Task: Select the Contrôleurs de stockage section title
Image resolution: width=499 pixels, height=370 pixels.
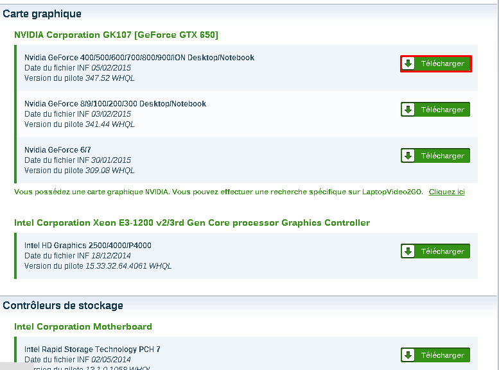Action: [x=63, y=305]
